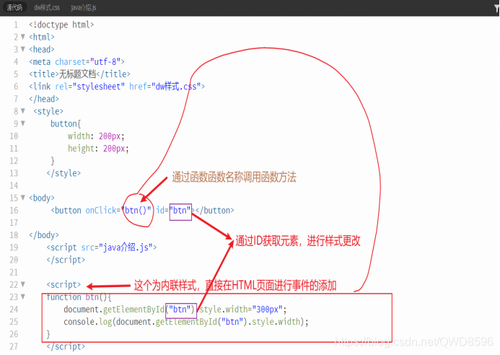Click the </style> closing tag
The height and width of the screenshot is (355, 500).
coord(63,173)
